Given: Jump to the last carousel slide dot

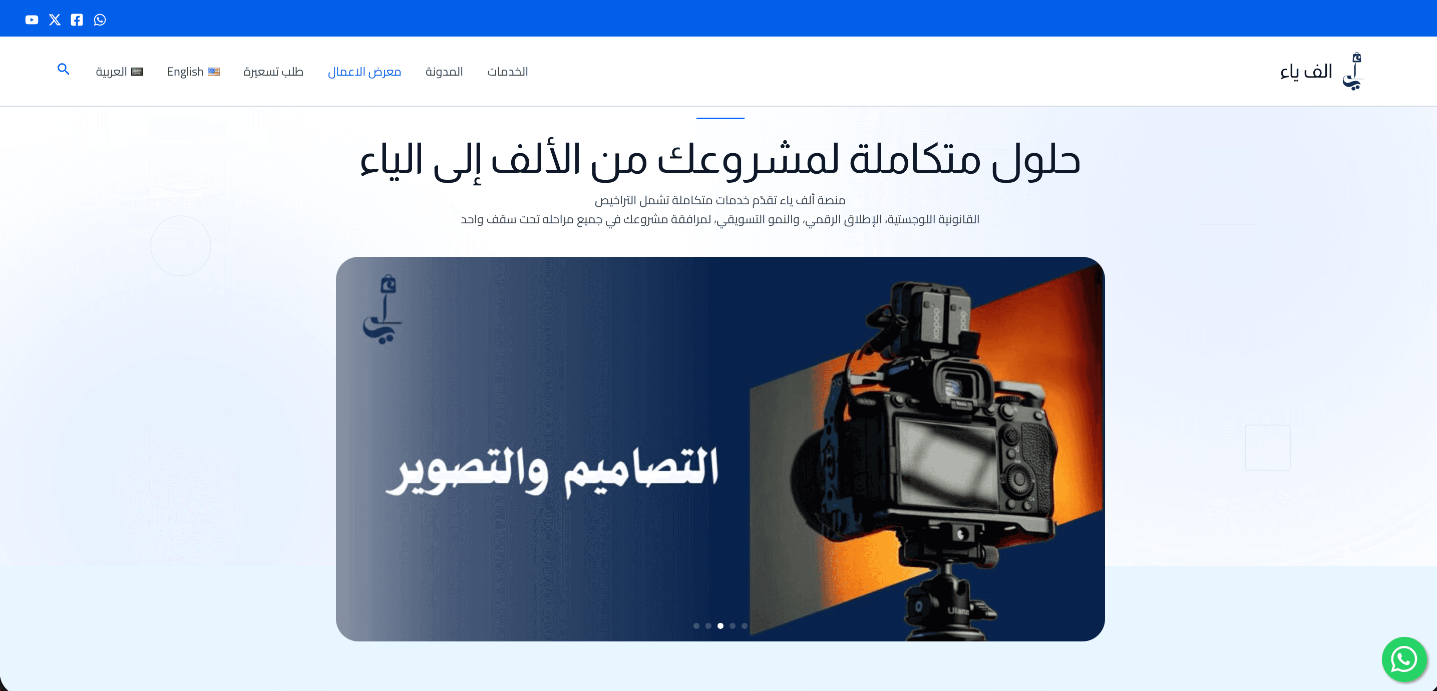Looking at the screenshot, I should (745, 626).
